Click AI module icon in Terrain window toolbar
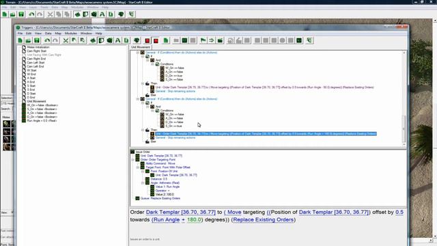437x246 pixels. click(x=121, y=14)
